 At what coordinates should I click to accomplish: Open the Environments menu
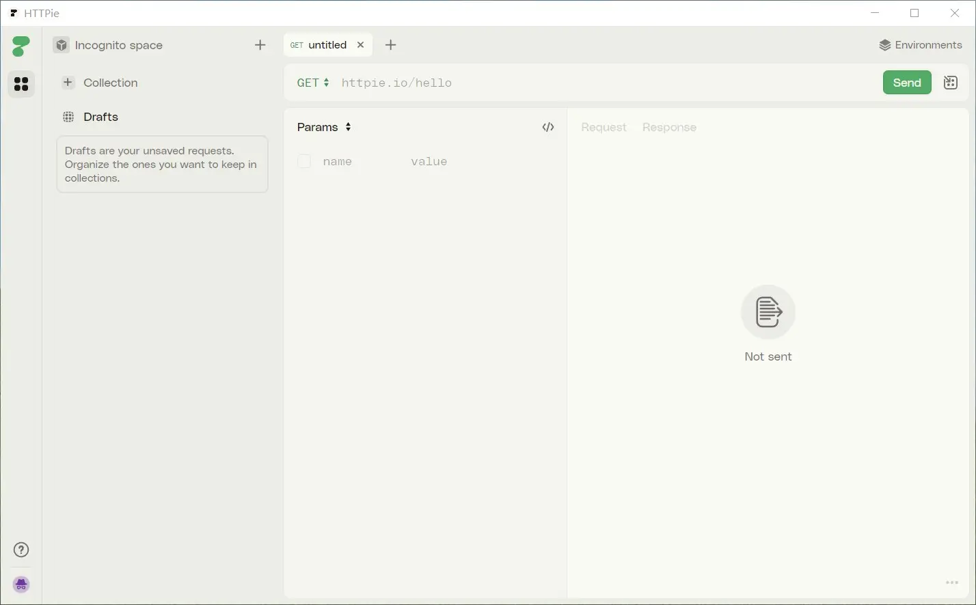pos(920,45)
